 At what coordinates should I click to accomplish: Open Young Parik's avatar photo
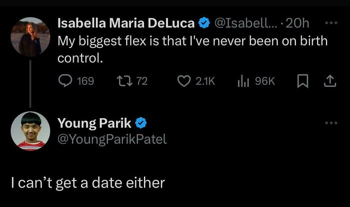point(30,131)
